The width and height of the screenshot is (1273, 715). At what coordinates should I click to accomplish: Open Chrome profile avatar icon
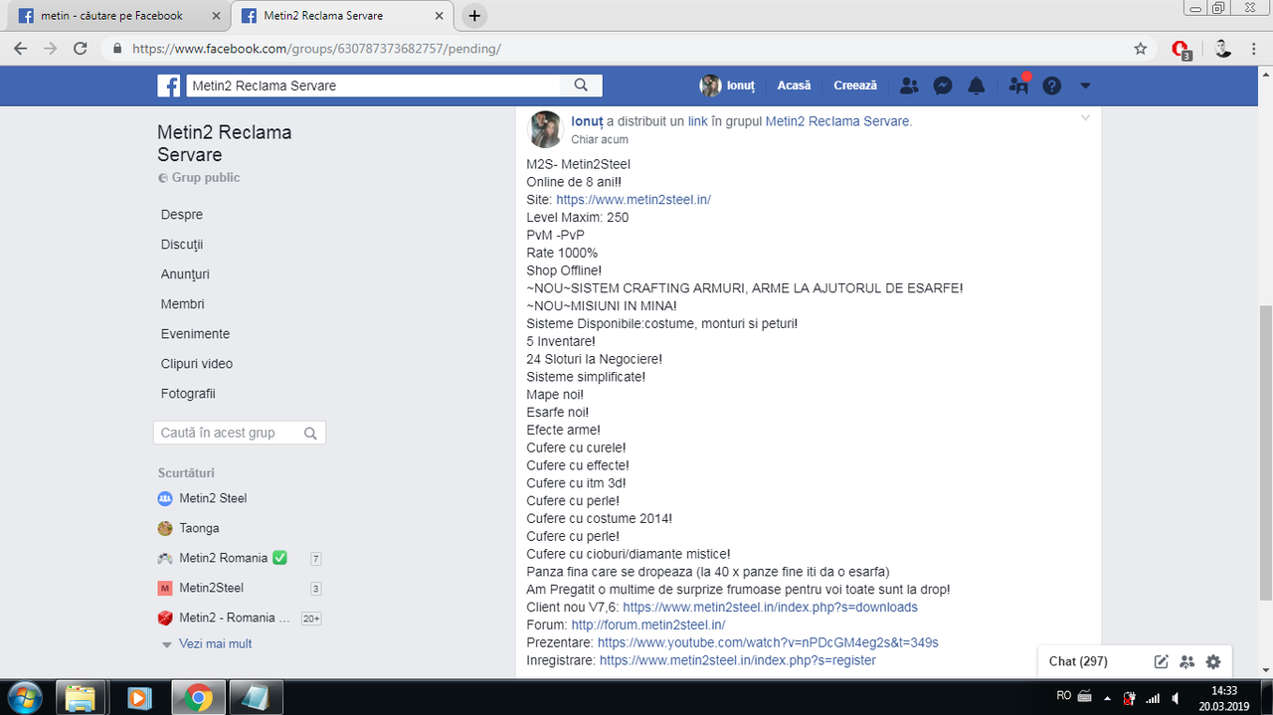[1222, 48]
